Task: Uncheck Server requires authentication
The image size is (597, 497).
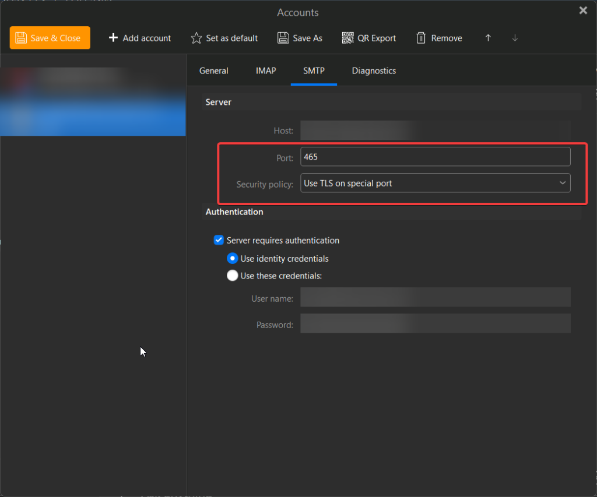Action: pyautogui.click(x=219, y=240)
